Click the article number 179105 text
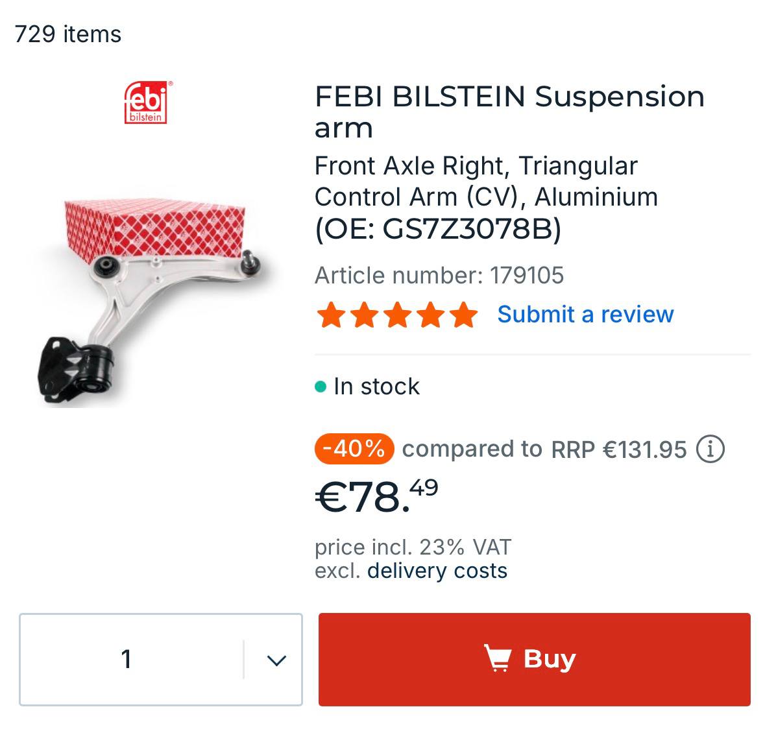Screen dimensions: 765x731 pos(439,276)
